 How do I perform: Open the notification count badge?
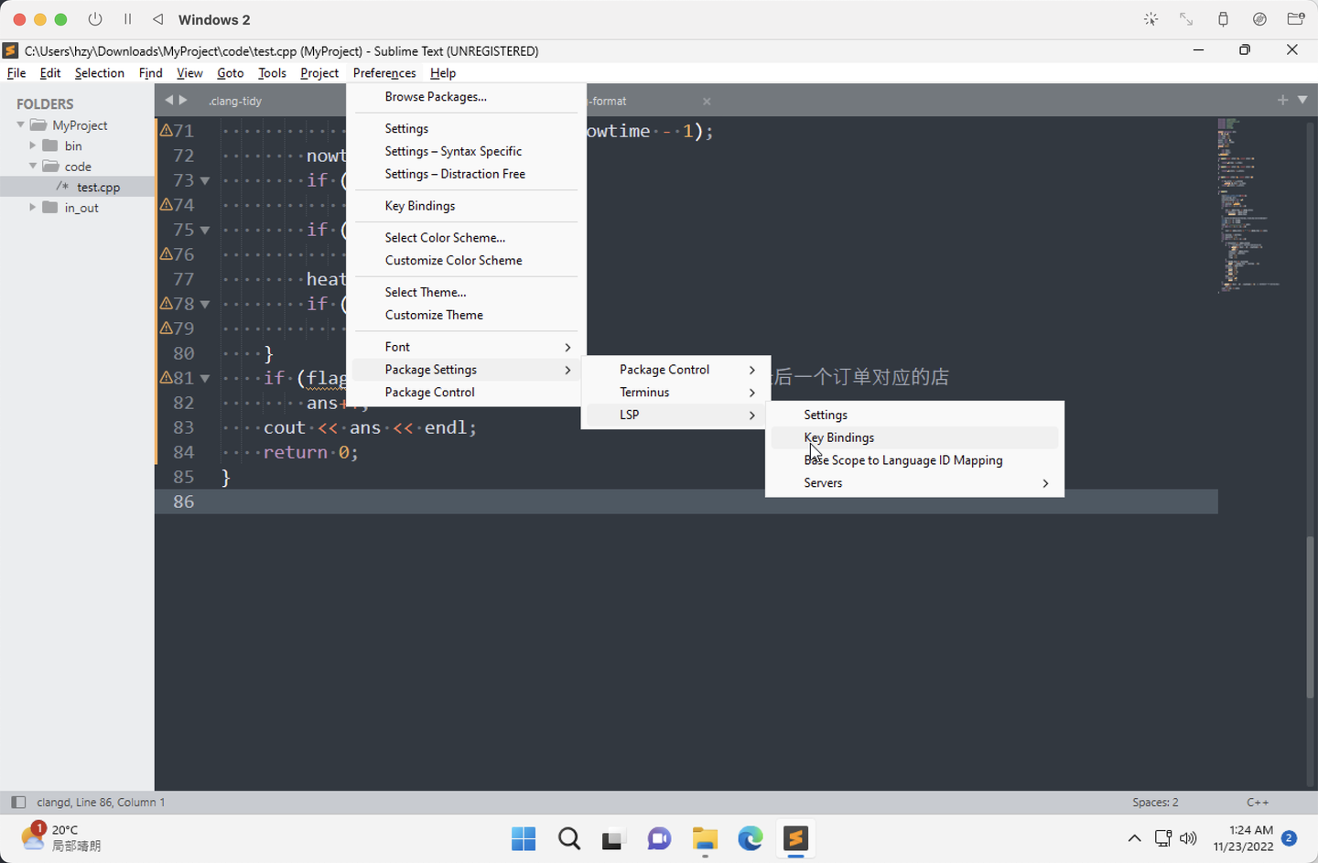click(x=1289, y=838)
